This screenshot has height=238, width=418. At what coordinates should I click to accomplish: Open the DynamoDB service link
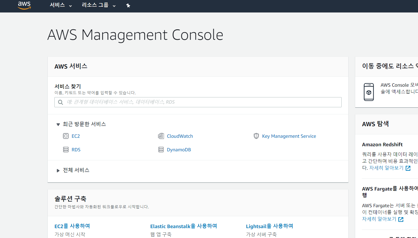[x=179, y=150]
